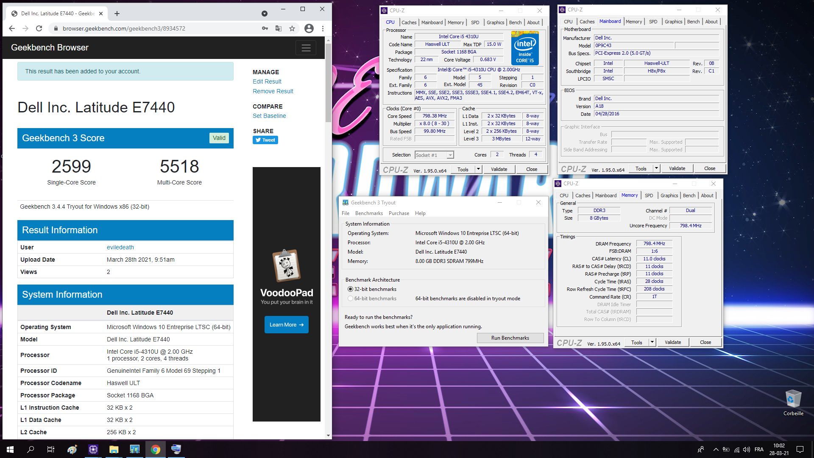Open the People tray icon
Image resolution: width=814 pixels, height=458 pixels.
point(701,450)
